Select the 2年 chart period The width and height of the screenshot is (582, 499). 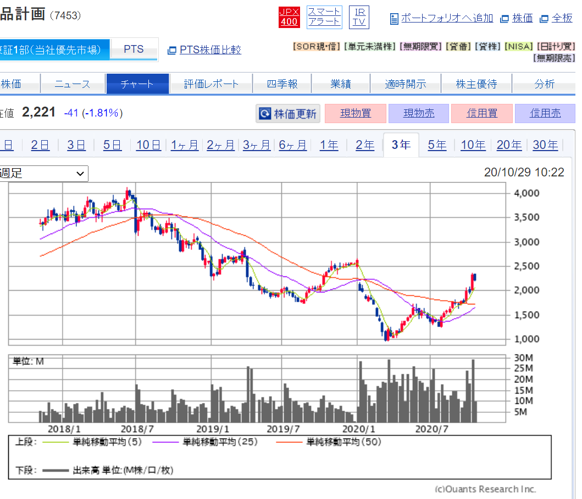(365, 145)
